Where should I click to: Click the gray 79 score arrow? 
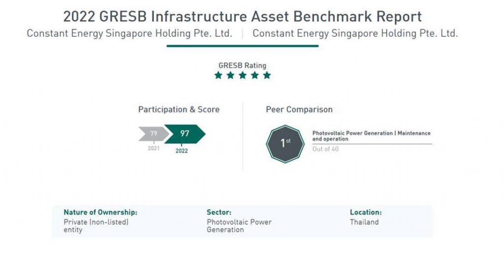click(x=154, y=134)
